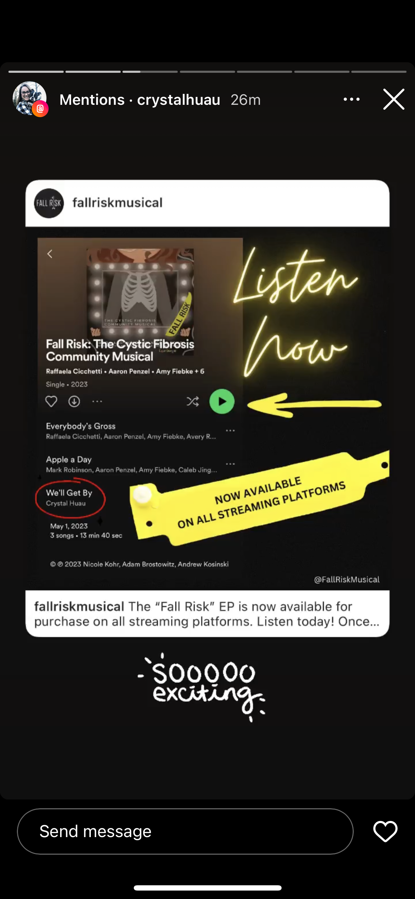
Task: Tap the We'll Get By circled track
Action: tap(70, 498)
